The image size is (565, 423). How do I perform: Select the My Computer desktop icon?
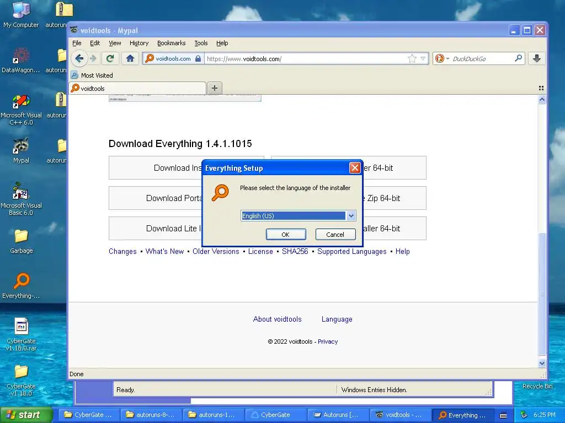pyautogui.click(x=21, y=15)
